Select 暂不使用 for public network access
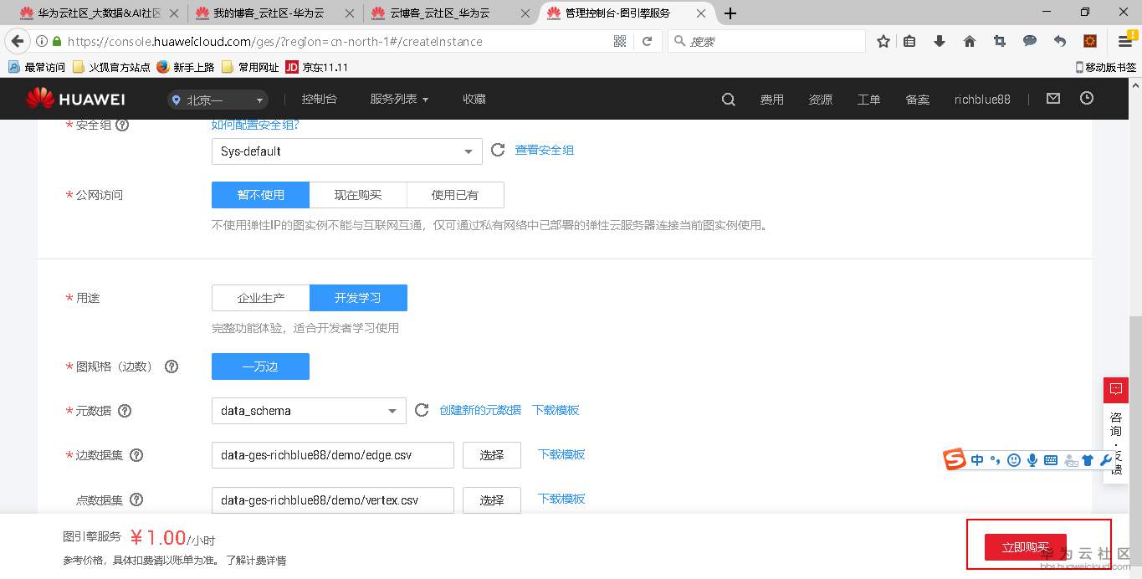 point(259,194)
